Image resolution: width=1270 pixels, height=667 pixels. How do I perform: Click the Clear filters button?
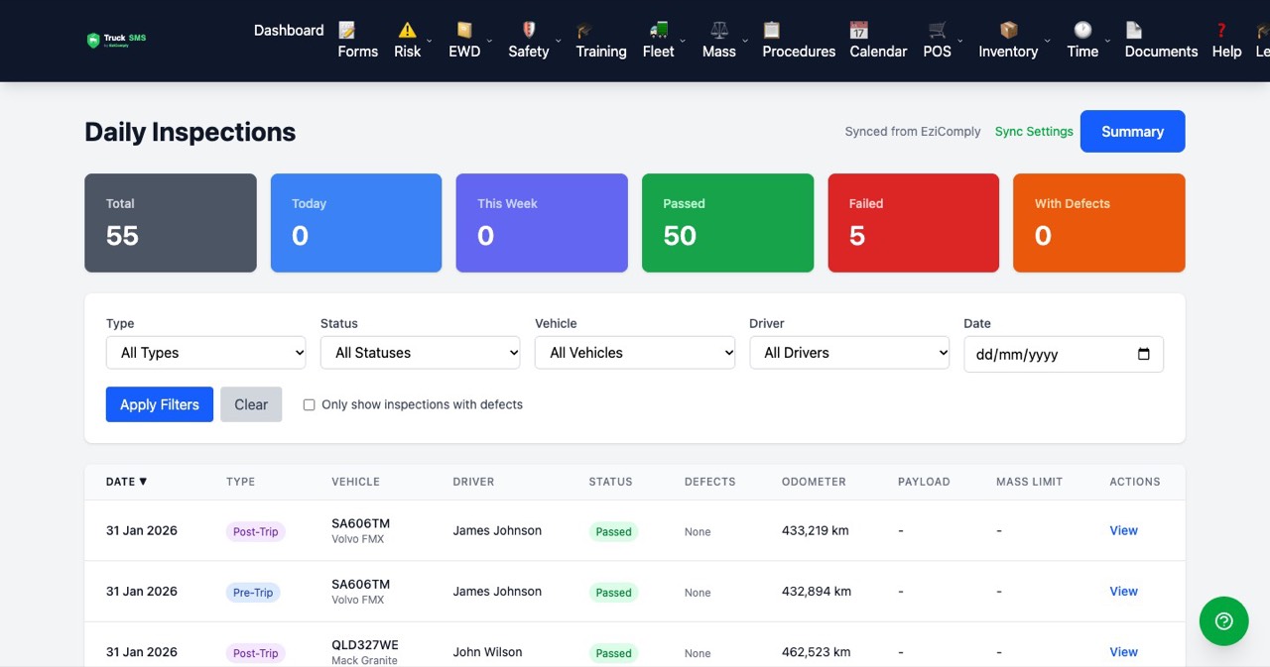point(251,404)
